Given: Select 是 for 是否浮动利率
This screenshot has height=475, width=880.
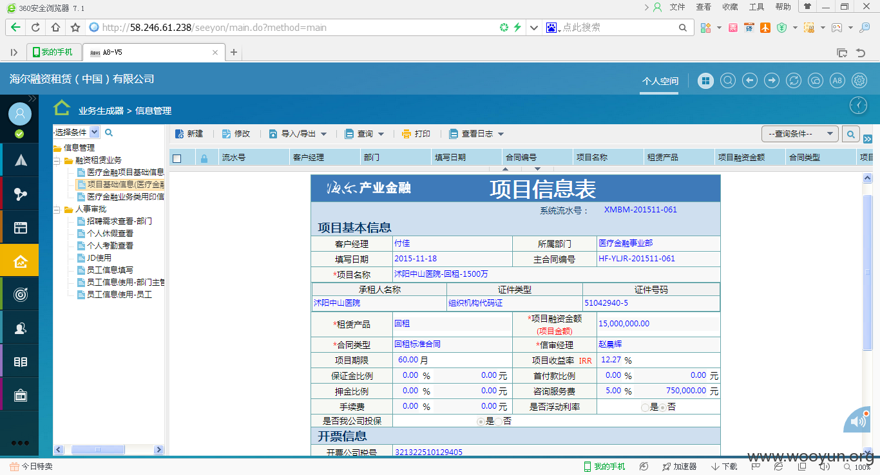Looking at the screenshot, I should coord(645,407).
